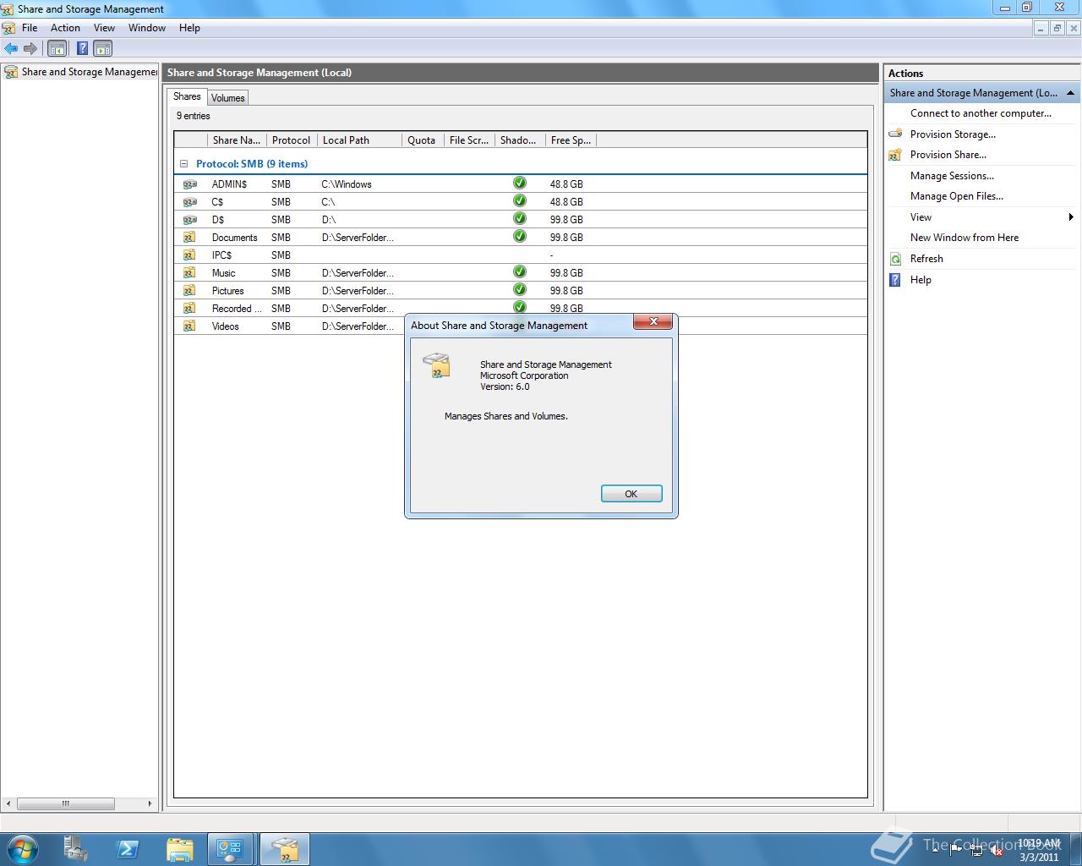Click the Back arrow toolbar icon

[x=11, y=48]
